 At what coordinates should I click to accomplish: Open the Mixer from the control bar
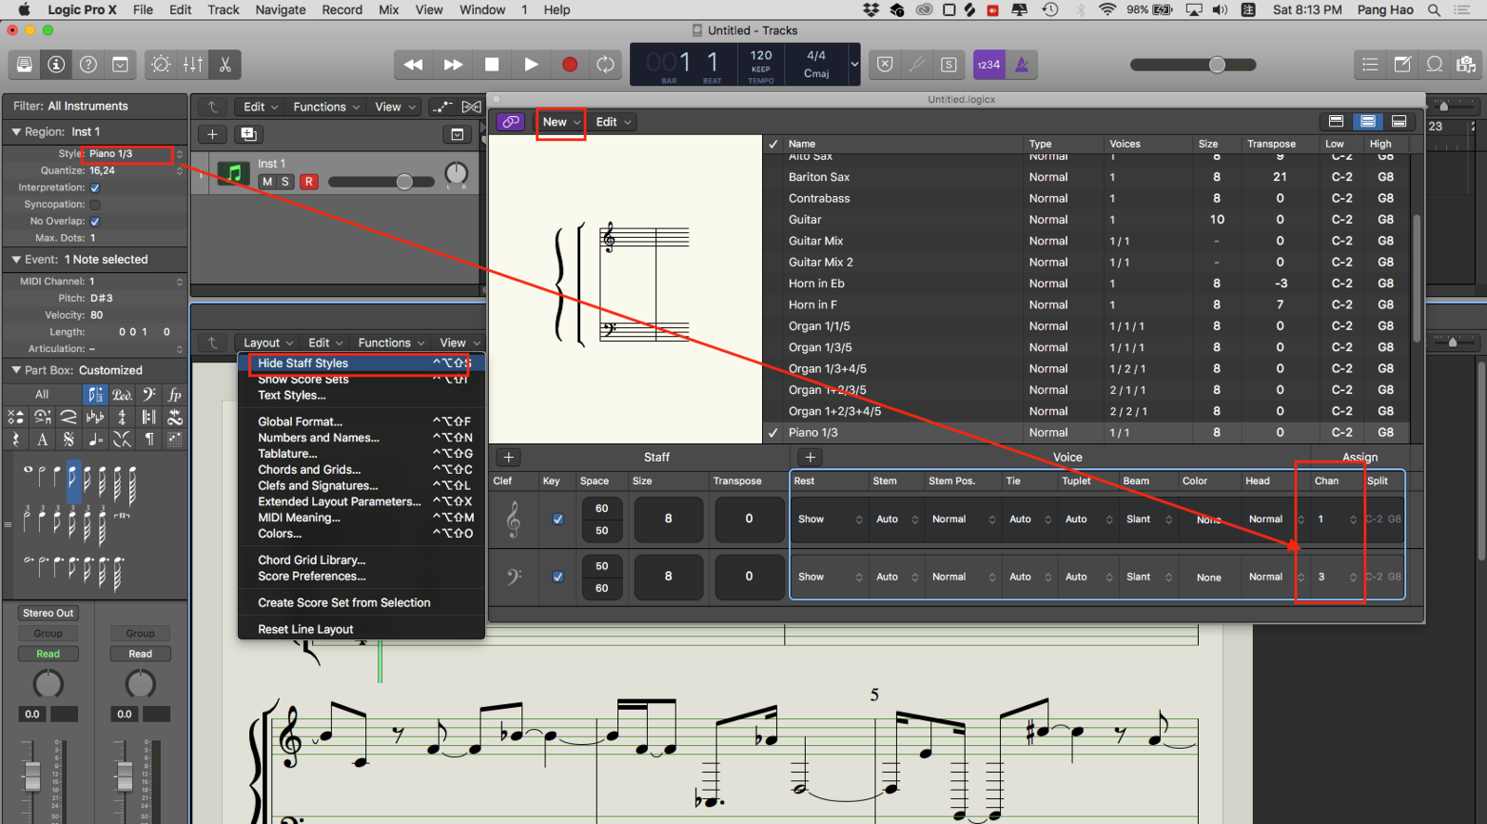click(x=193, y=64)
